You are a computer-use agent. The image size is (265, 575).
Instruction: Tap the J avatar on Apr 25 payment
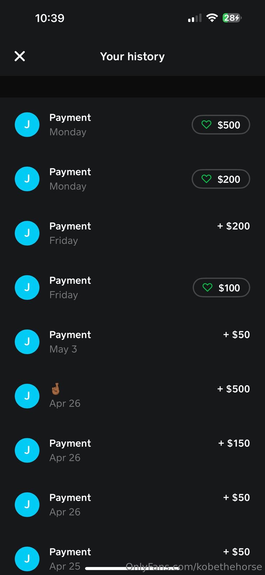[x=27, y=559]
